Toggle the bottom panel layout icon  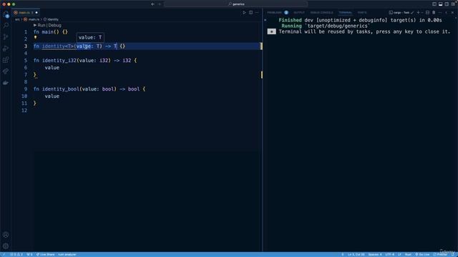tap(441, 4)
